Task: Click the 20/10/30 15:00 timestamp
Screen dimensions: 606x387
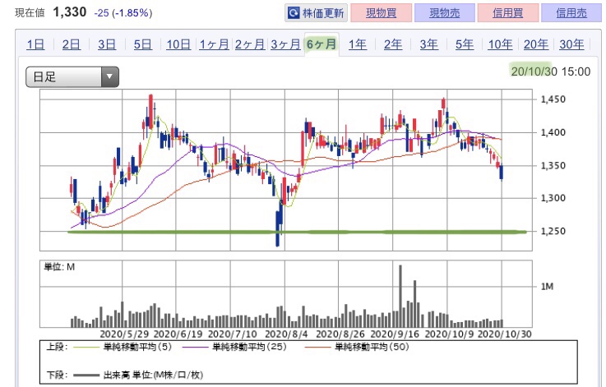Action: 551,71
